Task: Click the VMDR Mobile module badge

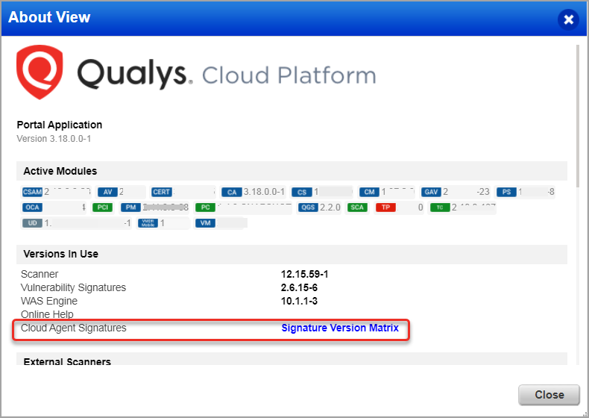Action: [x=148, y=223]
